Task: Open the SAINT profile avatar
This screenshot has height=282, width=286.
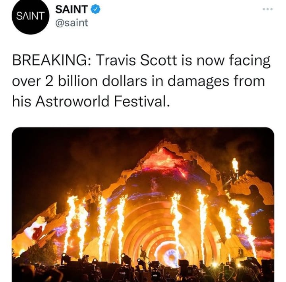Action: [x=31, y=15]
